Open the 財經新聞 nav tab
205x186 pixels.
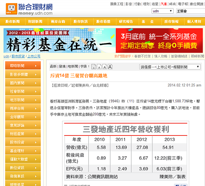click(35, 22)
